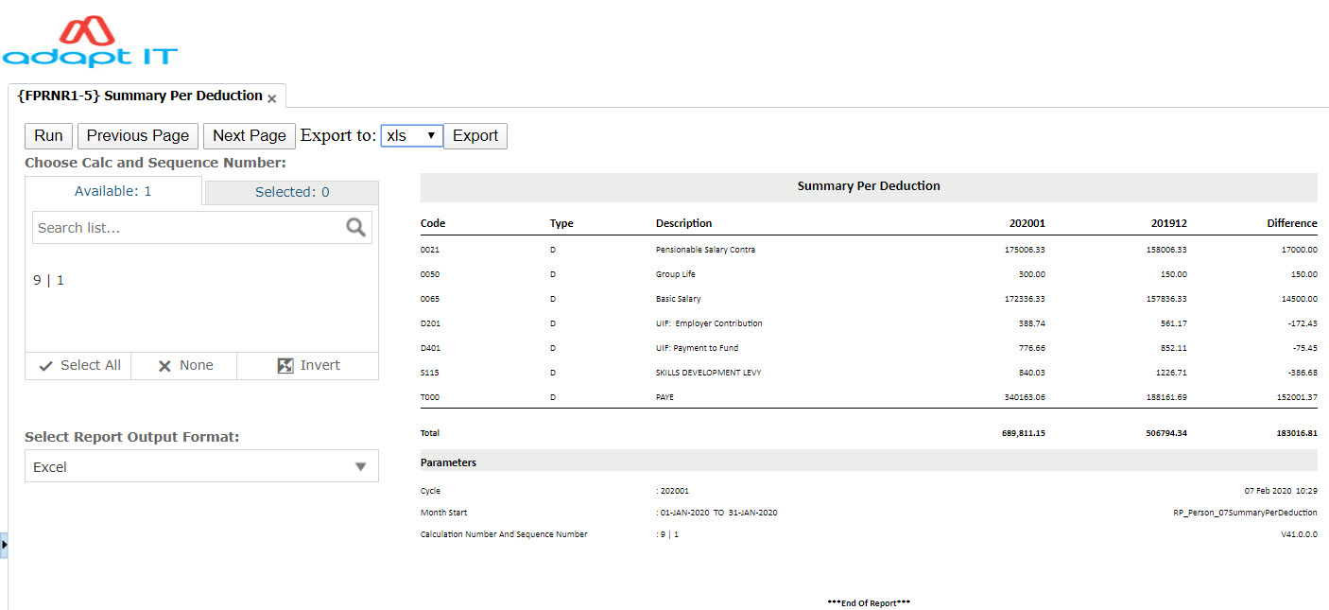Click RP_Person_07SummaryPerDeduction text
1329x610 pixels.
point(1245,513)
